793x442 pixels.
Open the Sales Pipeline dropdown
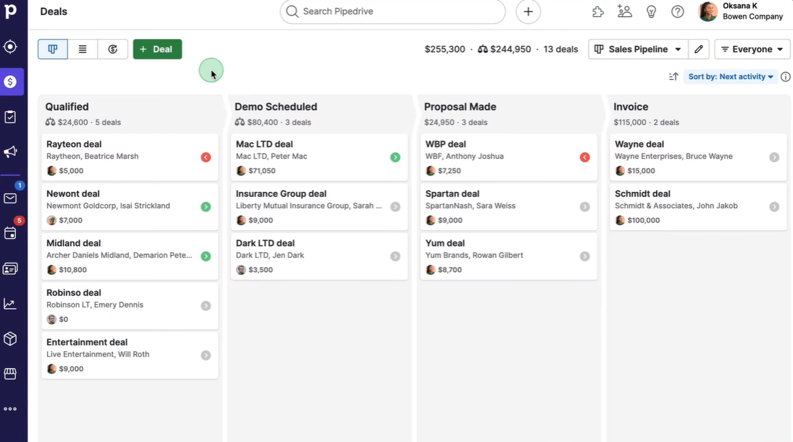[637, 49]
